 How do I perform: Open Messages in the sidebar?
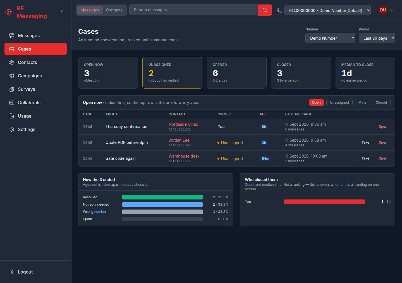point(35,35)
